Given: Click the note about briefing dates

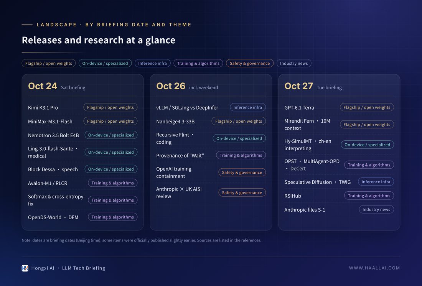Looking at the screenshot, I should (141, 240).
